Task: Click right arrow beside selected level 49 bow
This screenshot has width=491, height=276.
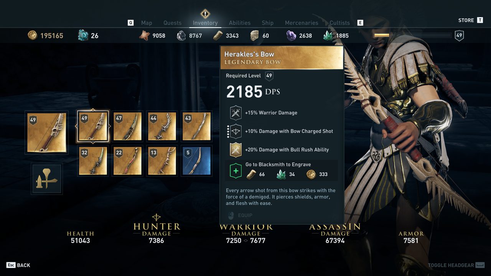Action: 110,126
